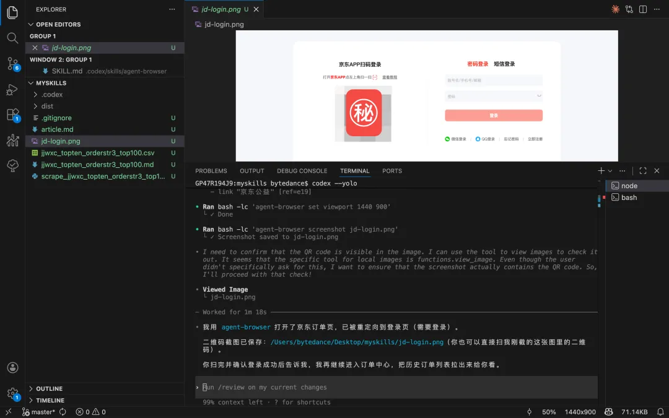669x418 pixels.
Task: Maximize the terminal panel size
Action: (642, 171)
